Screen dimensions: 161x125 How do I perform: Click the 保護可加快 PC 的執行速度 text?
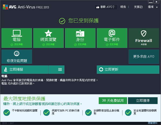click(66, 112)
